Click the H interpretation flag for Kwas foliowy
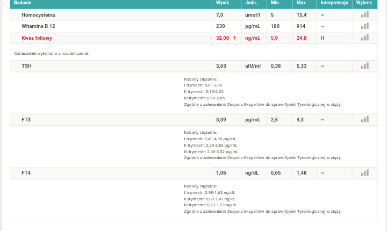Image resolution: width=387 pixels, height=231 pixels. click(322, 38)
